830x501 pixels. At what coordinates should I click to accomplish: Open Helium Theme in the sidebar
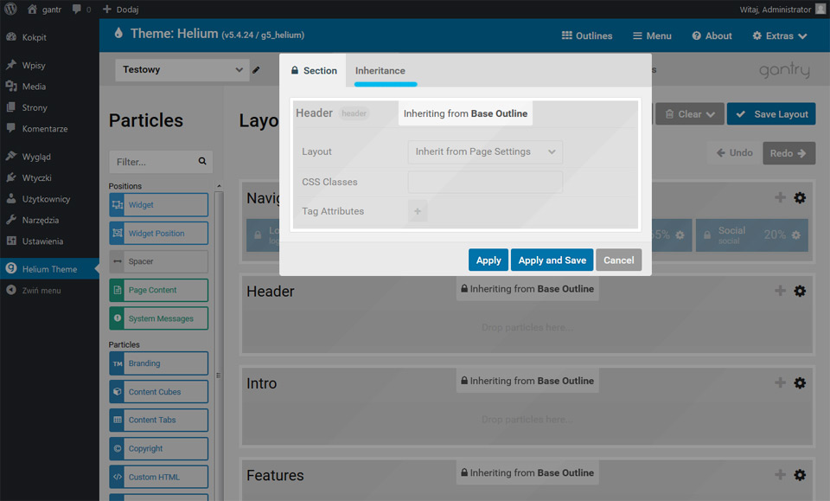coord(50,269)
